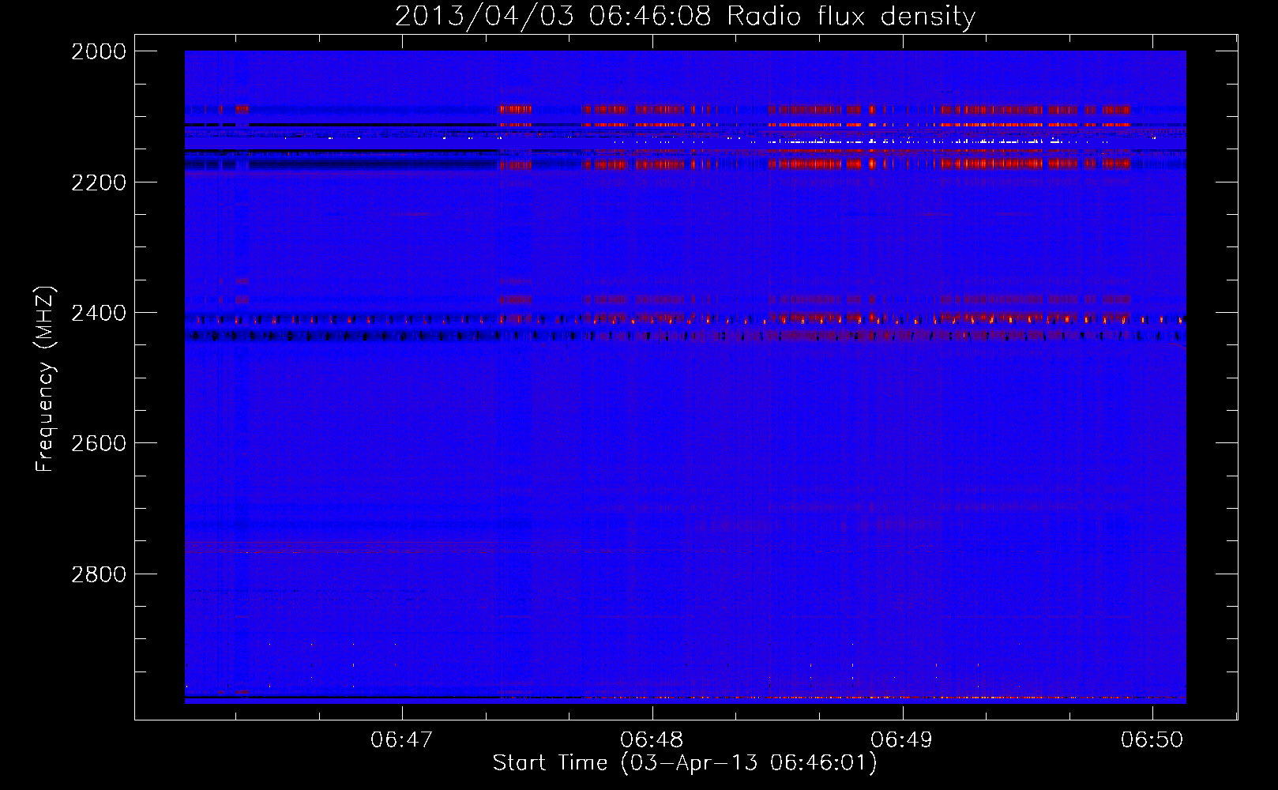
Task: Click the 06:49 time tick label
Action: click(x=902, y=739)
